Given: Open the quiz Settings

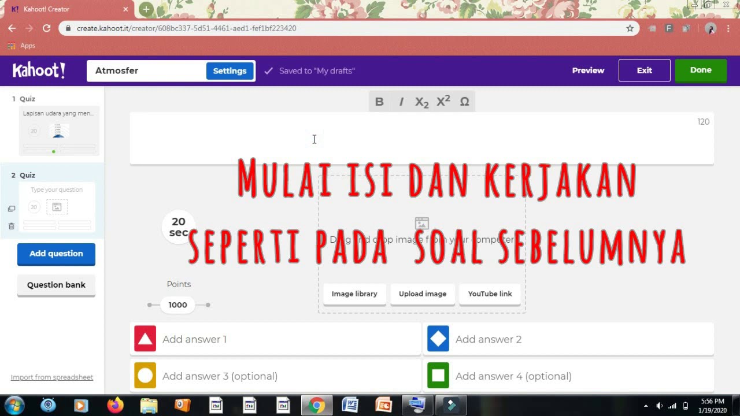Looking at the screenshot, I should click(x=230, y=71).
